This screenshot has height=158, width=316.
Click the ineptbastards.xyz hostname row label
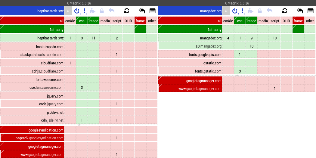(32, 38)
